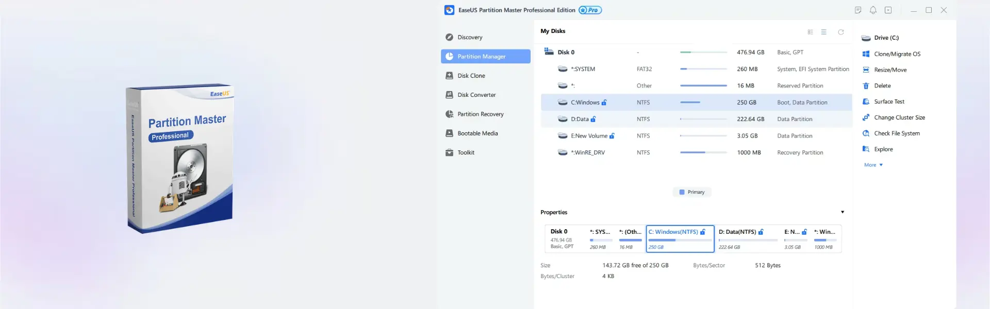Click the Disk Clone sidebar icon
The height and width of the screenshot is (309, 990).
(449, 76)
